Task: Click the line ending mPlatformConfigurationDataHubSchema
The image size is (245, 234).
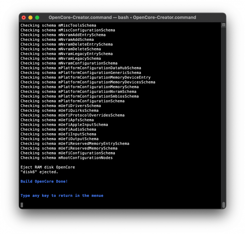Action: tap(81, 68)
